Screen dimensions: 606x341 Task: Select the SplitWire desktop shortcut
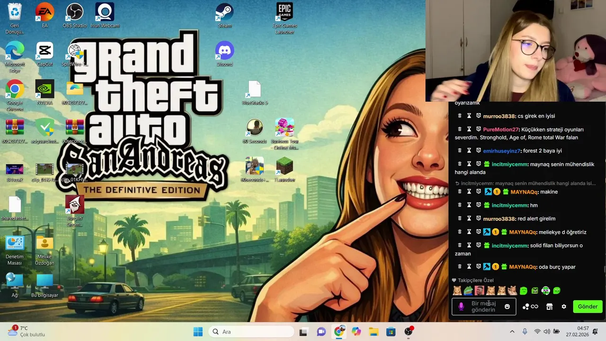pyautogui.click(x=74, y=54)
